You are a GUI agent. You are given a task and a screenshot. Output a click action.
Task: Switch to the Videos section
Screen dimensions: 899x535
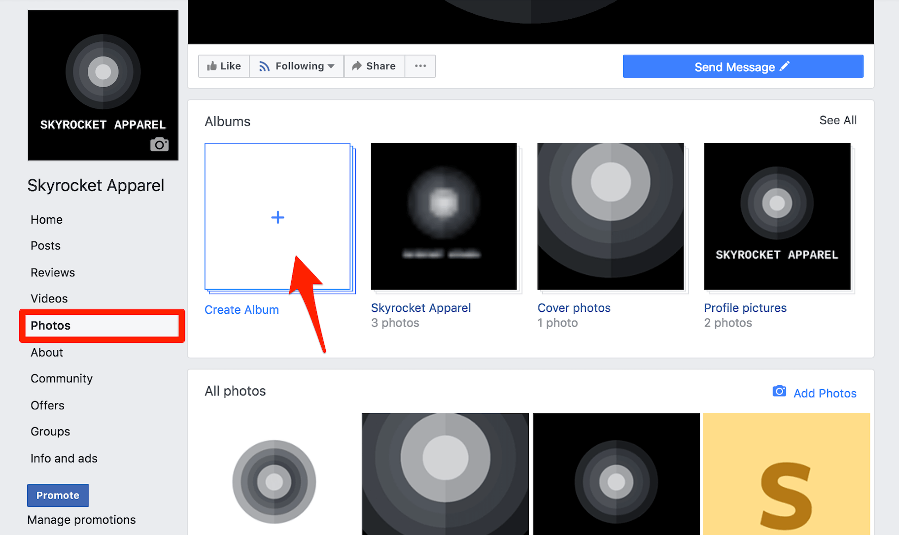click(49, 298)
